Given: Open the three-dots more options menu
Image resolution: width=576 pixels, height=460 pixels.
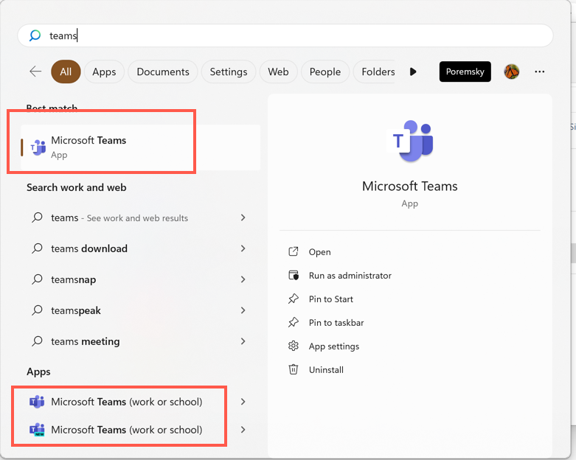Looking at the screenshot, I should click(x=539, y=72).
